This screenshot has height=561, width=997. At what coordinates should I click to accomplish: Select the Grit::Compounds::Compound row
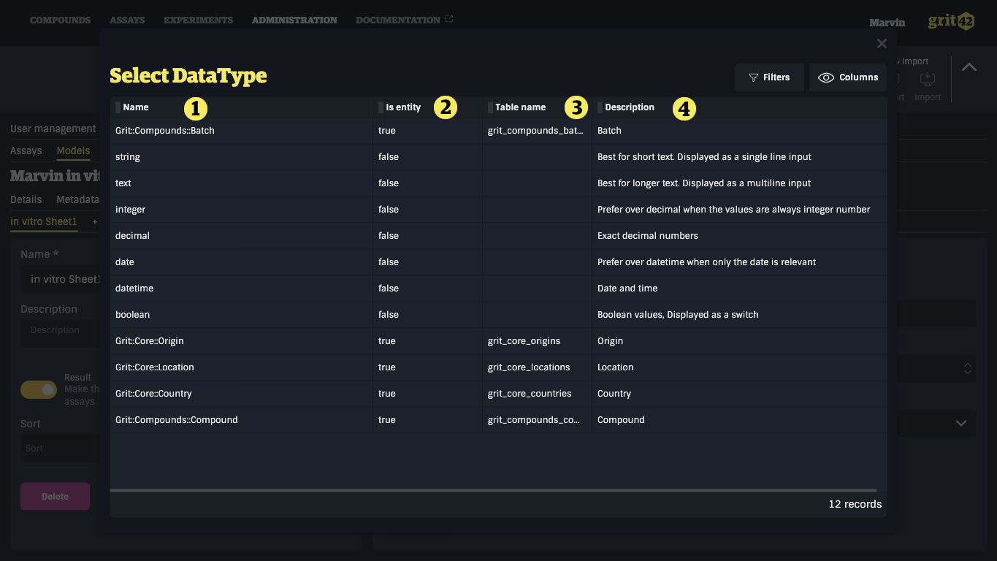(498, 420)
